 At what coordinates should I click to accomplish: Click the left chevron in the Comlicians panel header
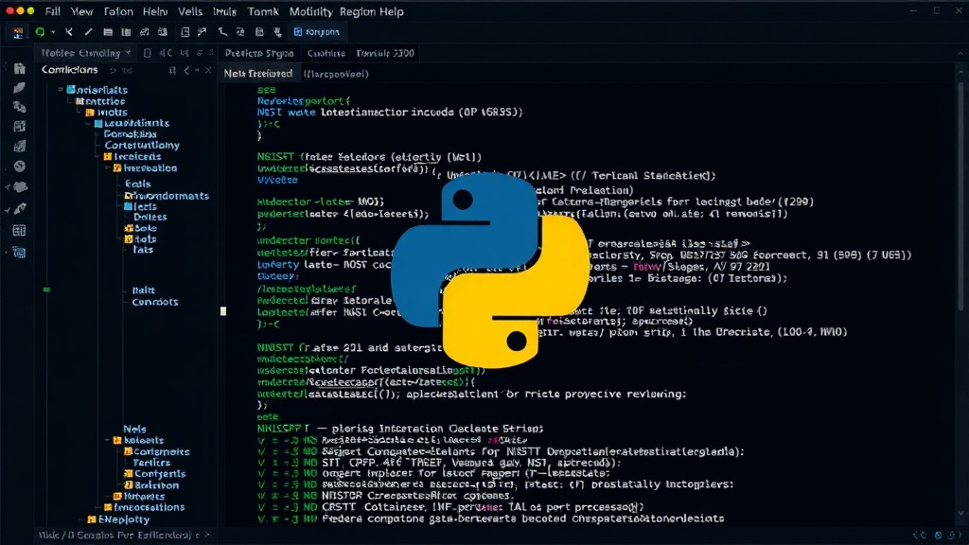pyautogui.click(x=186, y=70)
